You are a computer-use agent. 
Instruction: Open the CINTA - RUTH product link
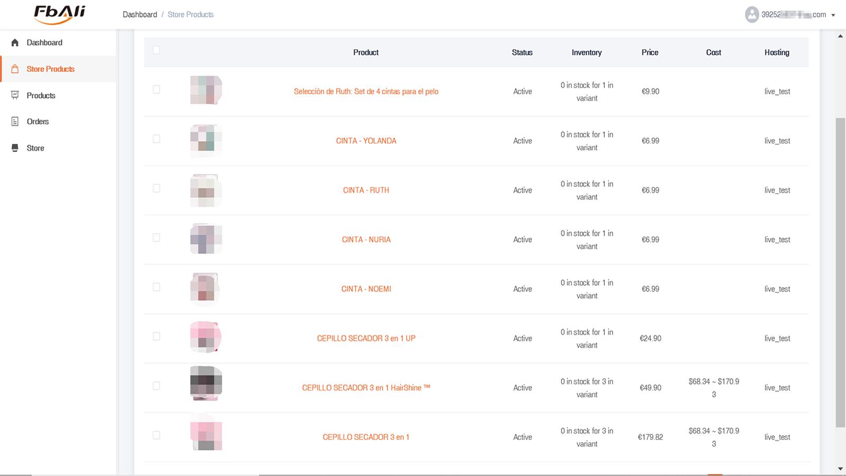point(366,190)
